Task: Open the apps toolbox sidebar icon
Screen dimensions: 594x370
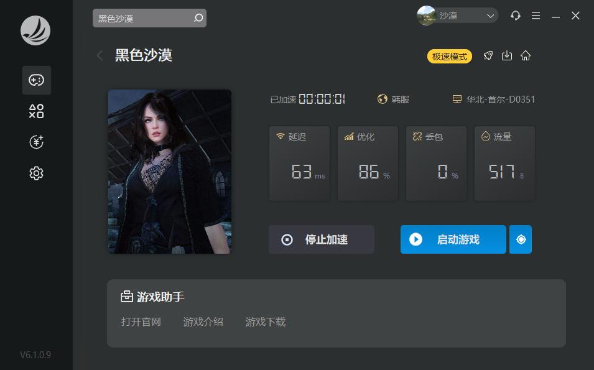Action: (x=36, y=111)
